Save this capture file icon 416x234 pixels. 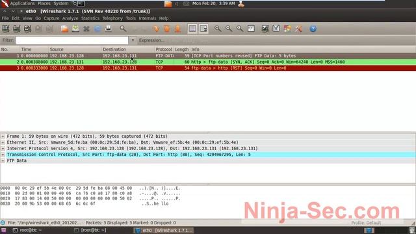[75, 29]
